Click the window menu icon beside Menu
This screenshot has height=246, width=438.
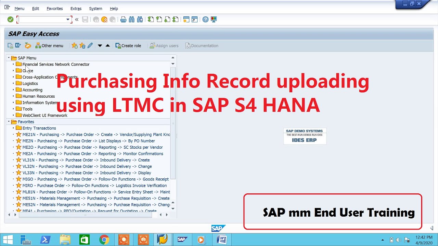pos(7,8)
